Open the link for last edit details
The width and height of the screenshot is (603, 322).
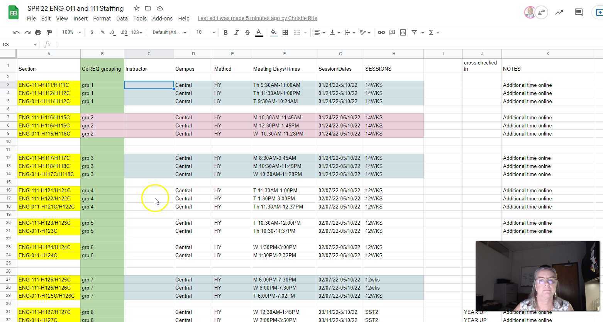click(x=257, y=18)
